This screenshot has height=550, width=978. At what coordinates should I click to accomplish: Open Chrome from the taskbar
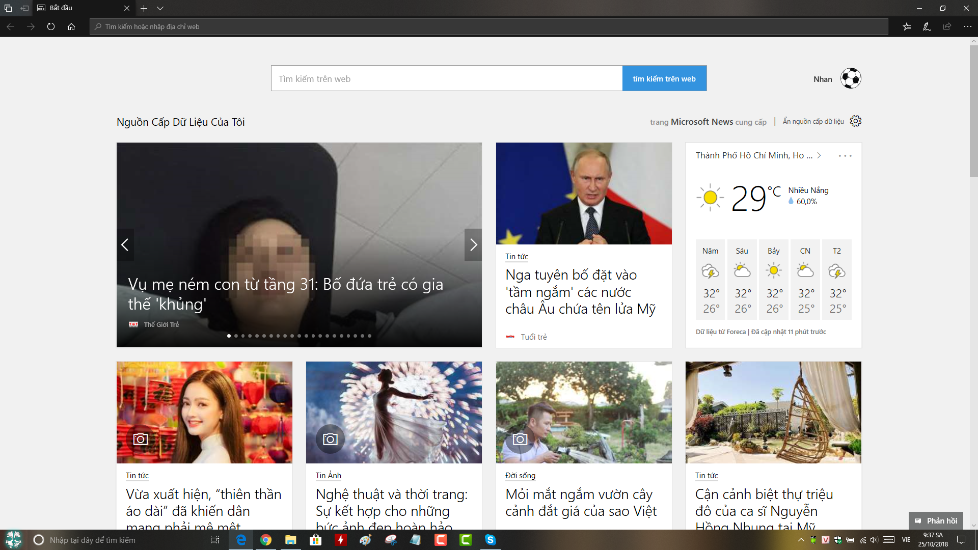point(266,540)
